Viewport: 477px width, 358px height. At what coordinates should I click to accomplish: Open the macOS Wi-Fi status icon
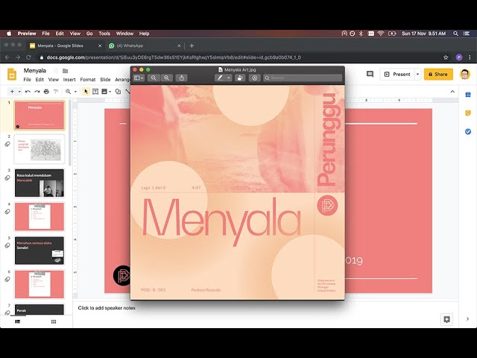pyautogui.click(x=381, y=34)
